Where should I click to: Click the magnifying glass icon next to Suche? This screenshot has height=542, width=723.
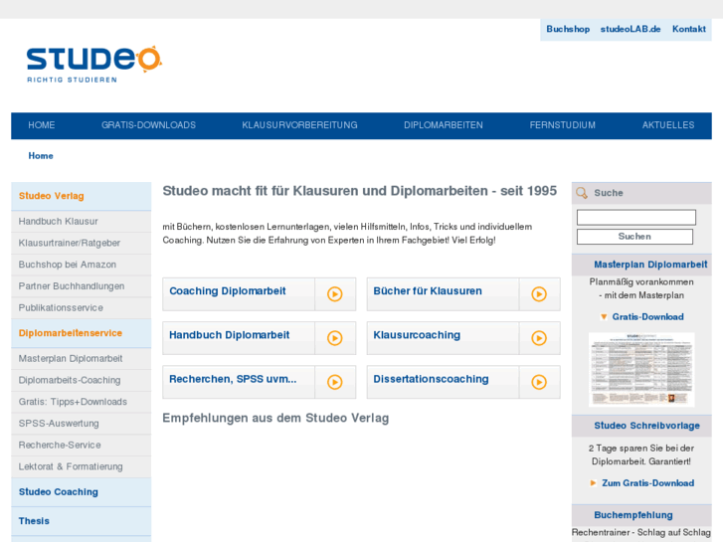click(x=582, y=193)
